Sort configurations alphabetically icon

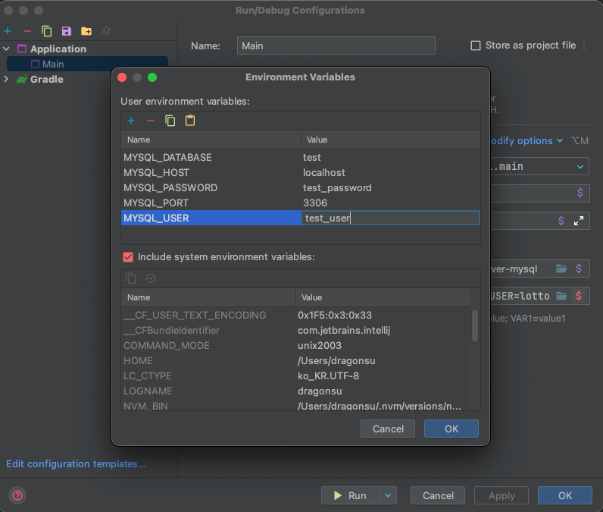(x=106, y=31)
